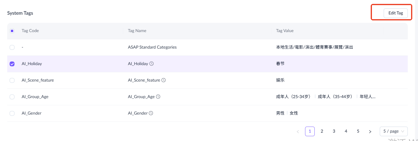Image resolution: width=418 pixels, height=141 pixels.
Task: Click the Edit Tag button
Action: coord(395,13)
